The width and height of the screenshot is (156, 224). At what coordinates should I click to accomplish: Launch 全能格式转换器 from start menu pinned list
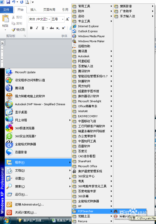[x=38, y=144]
